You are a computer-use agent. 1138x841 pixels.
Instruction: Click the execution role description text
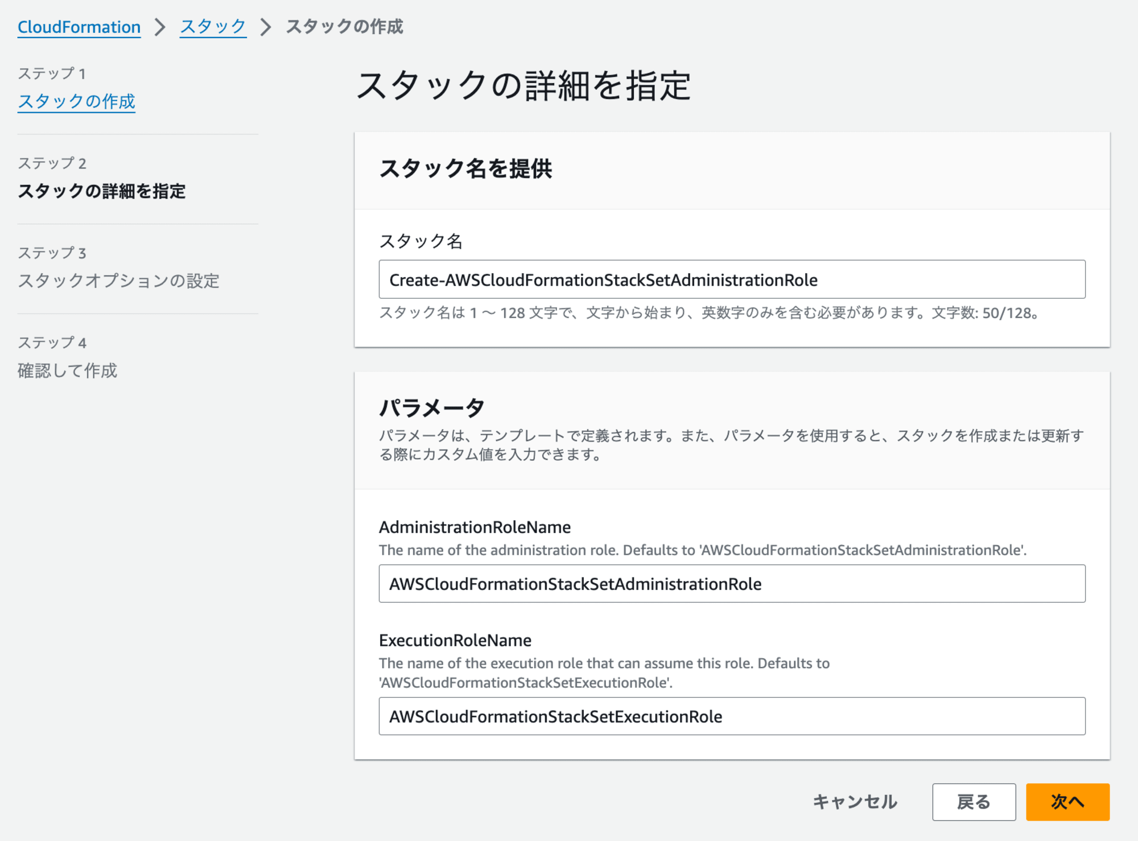click(604, 673)
